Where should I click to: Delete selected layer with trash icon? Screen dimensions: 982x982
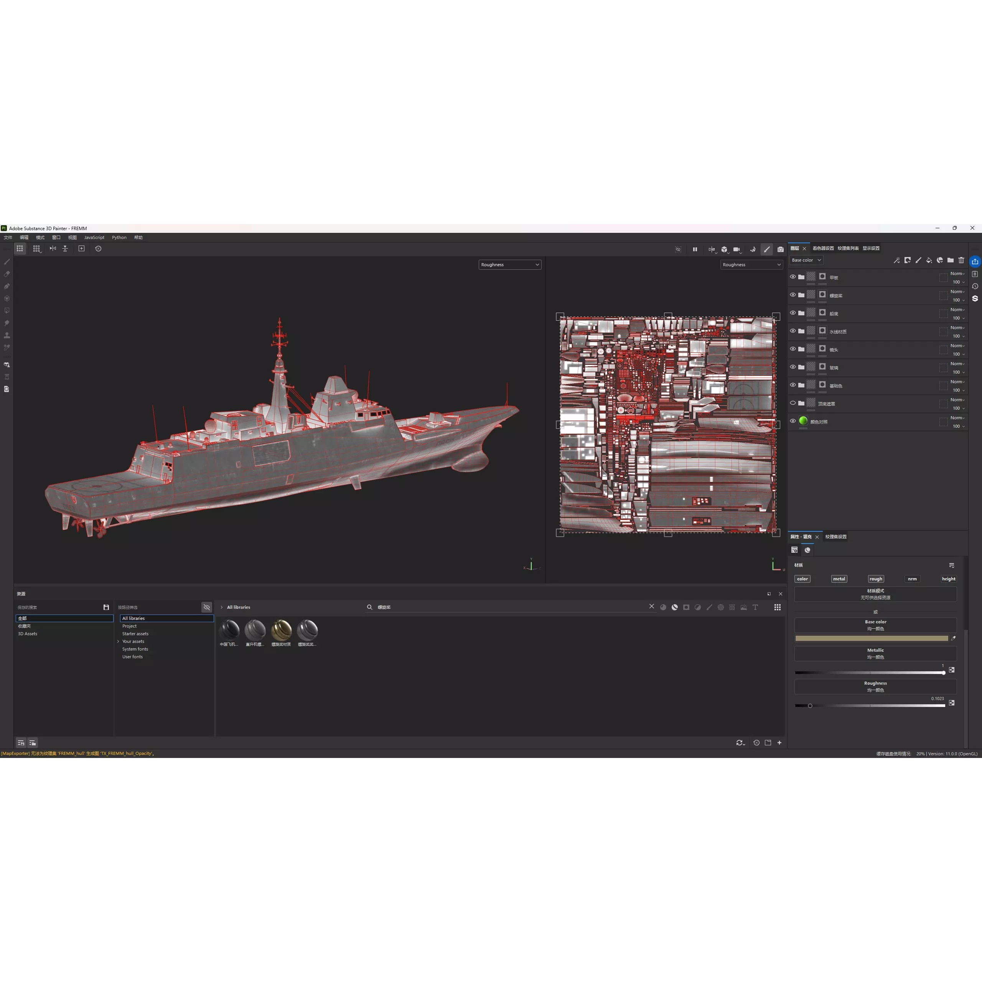[x=961, y=260]
